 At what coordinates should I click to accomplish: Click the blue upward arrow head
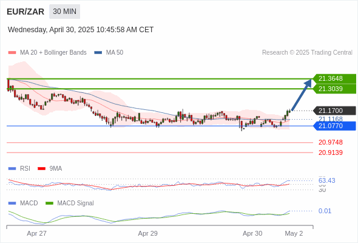pyautogui.click(x=308, y=83)
